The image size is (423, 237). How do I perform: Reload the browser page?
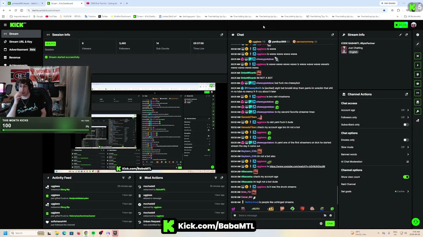(x=16, y=10)
